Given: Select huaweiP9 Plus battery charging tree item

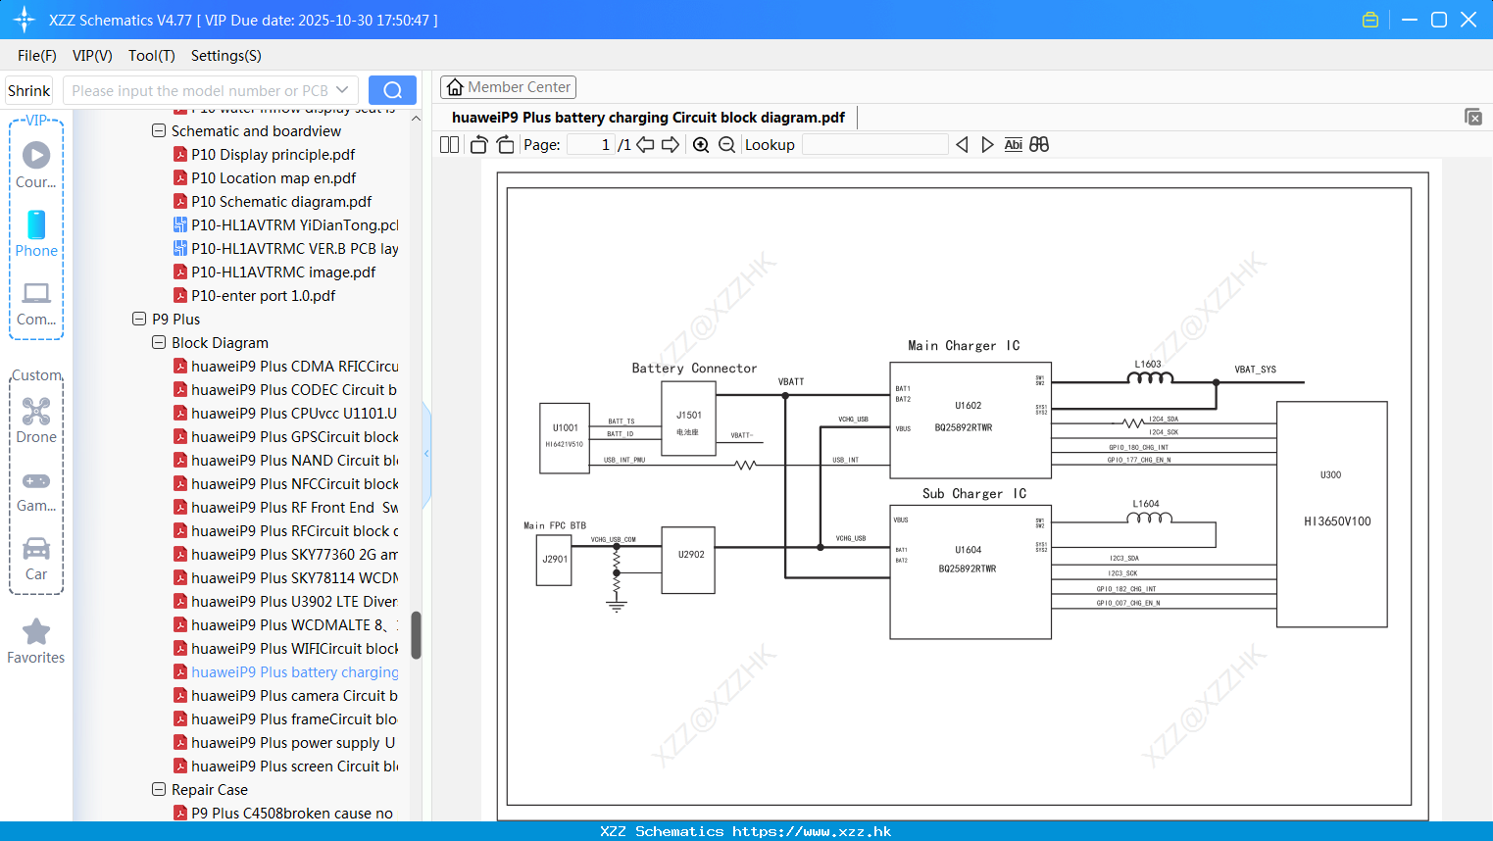Looking at the screenshot, I should pos(285,672).
